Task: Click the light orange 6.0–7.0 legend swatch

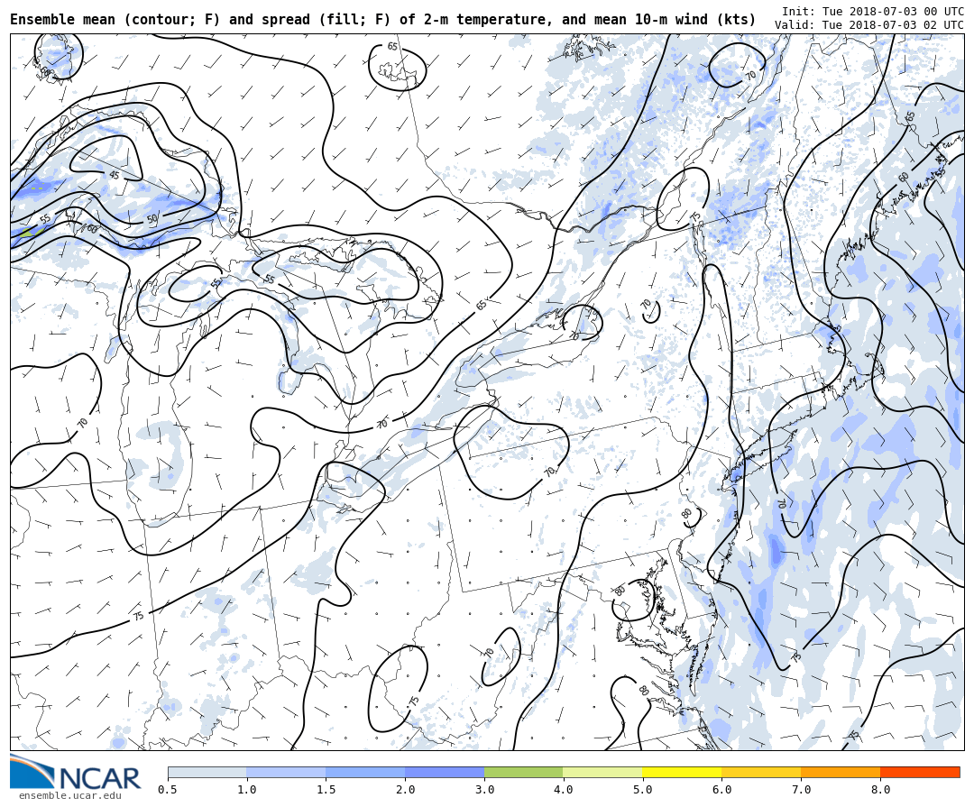Action: click(x=761, y=772)
